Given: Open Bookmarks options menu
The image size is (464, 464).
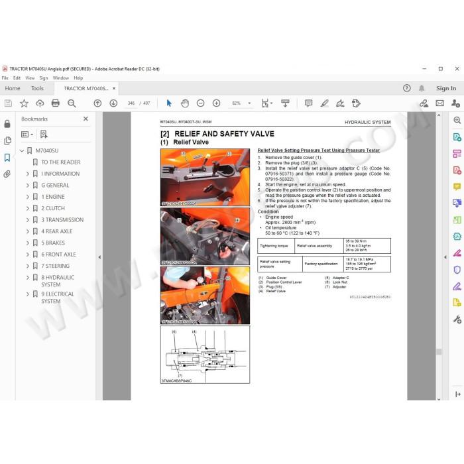Looking at the screenshot, I should pyautogui.click(x=27, y=135).
